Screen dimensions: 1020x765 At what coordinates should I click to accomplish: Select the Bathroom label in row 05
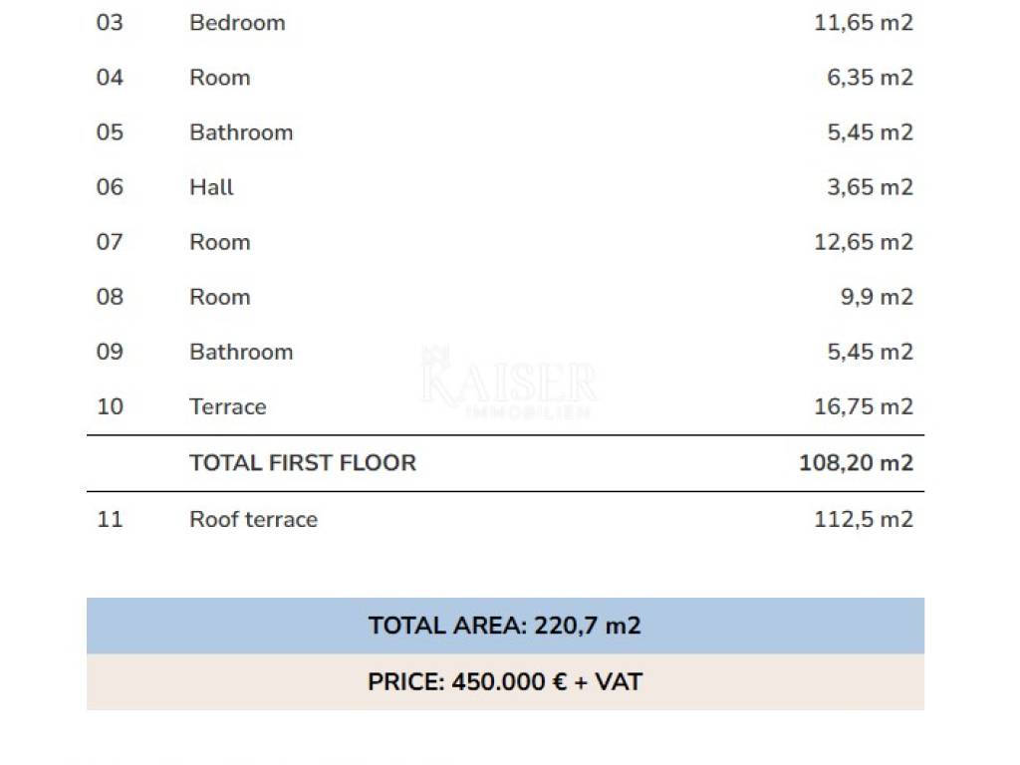coord(241,132)
